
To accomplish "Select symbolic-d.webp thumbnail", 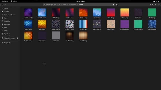I will tap(125, 24).
